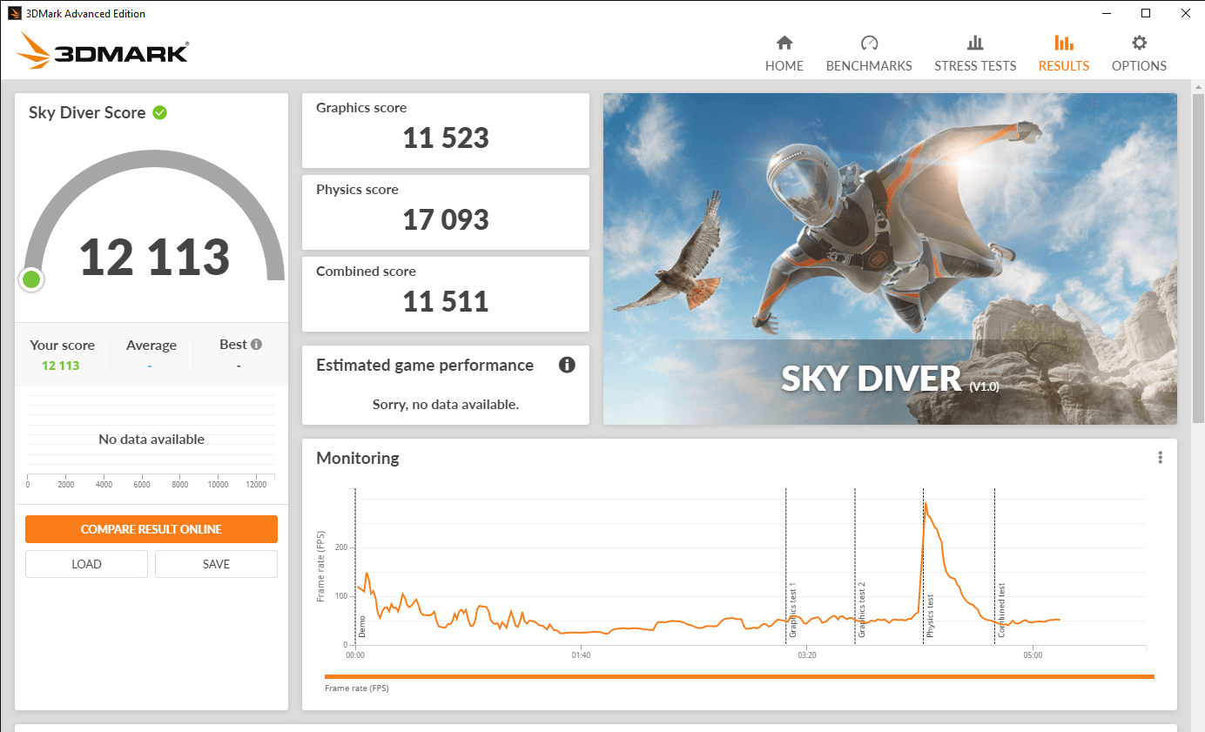Minimize the 3DMark window
The width and height of the screenshot is (1205, 732).
(1106, 13)
